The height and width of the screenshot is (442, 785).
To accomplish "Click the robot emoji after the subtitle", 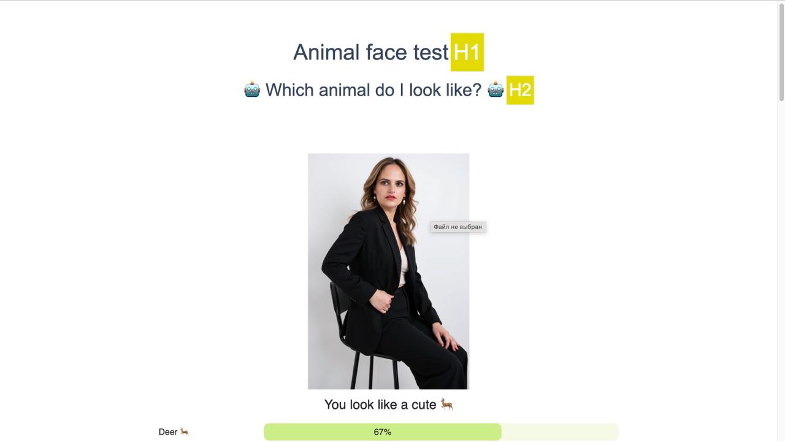I will (496, 90).
